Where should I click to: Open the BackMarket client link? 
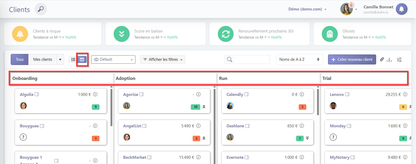[135, 157]
